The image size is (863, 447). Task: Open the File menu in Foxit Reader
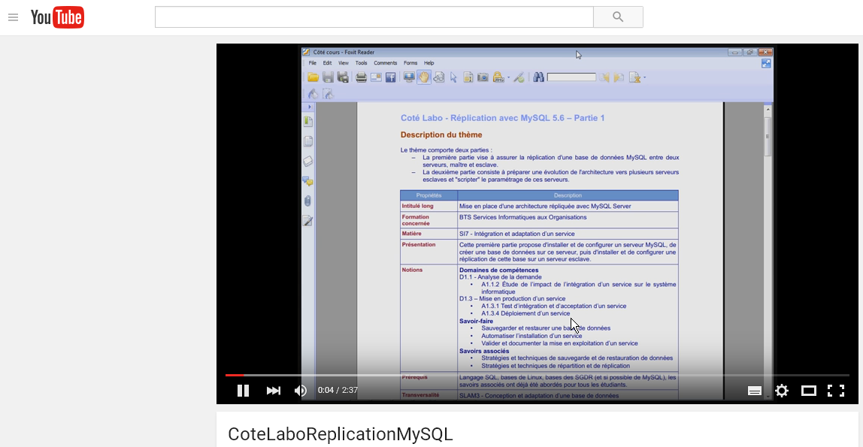pos(312,63)
